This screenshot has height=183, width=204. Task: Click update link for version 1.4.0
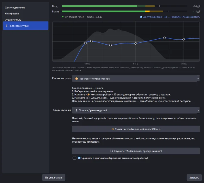pyautogui.click(x=171, y=17)
